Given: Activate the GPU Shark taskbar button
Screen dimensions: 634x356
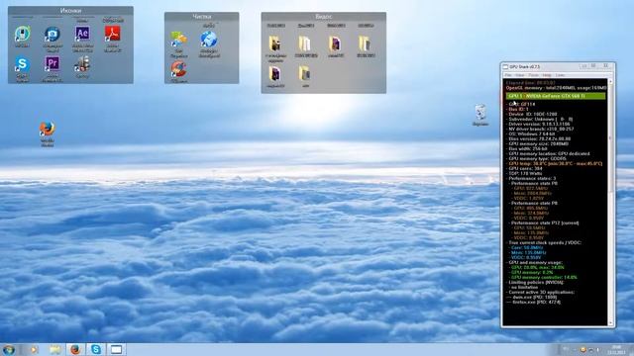Looking at the screenshot, I should pyautogui.click(x=117, y=349).
